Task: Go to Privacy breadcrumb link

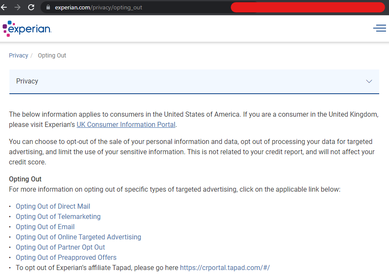Action: pyautogui.click(x=18, y=55)
